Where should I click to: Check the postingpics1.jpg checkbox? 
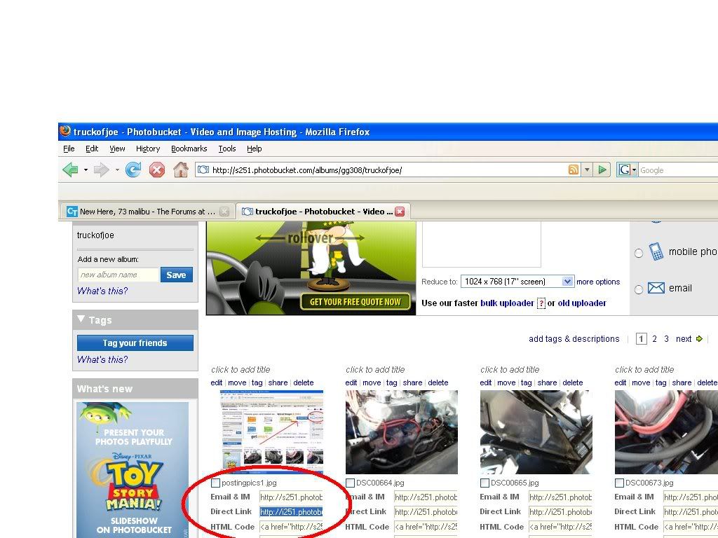(215, 483)
